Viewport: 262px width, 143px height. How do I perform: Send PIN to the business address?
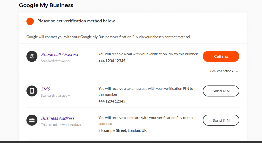[221, 120]
